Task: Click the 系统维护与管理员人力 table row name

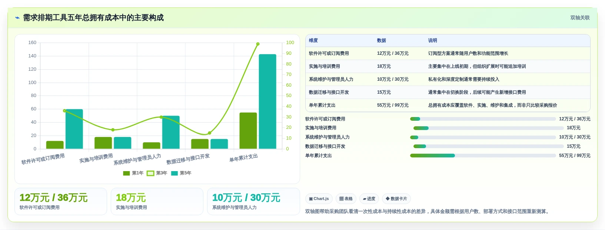Action: (x=331, y=79)
